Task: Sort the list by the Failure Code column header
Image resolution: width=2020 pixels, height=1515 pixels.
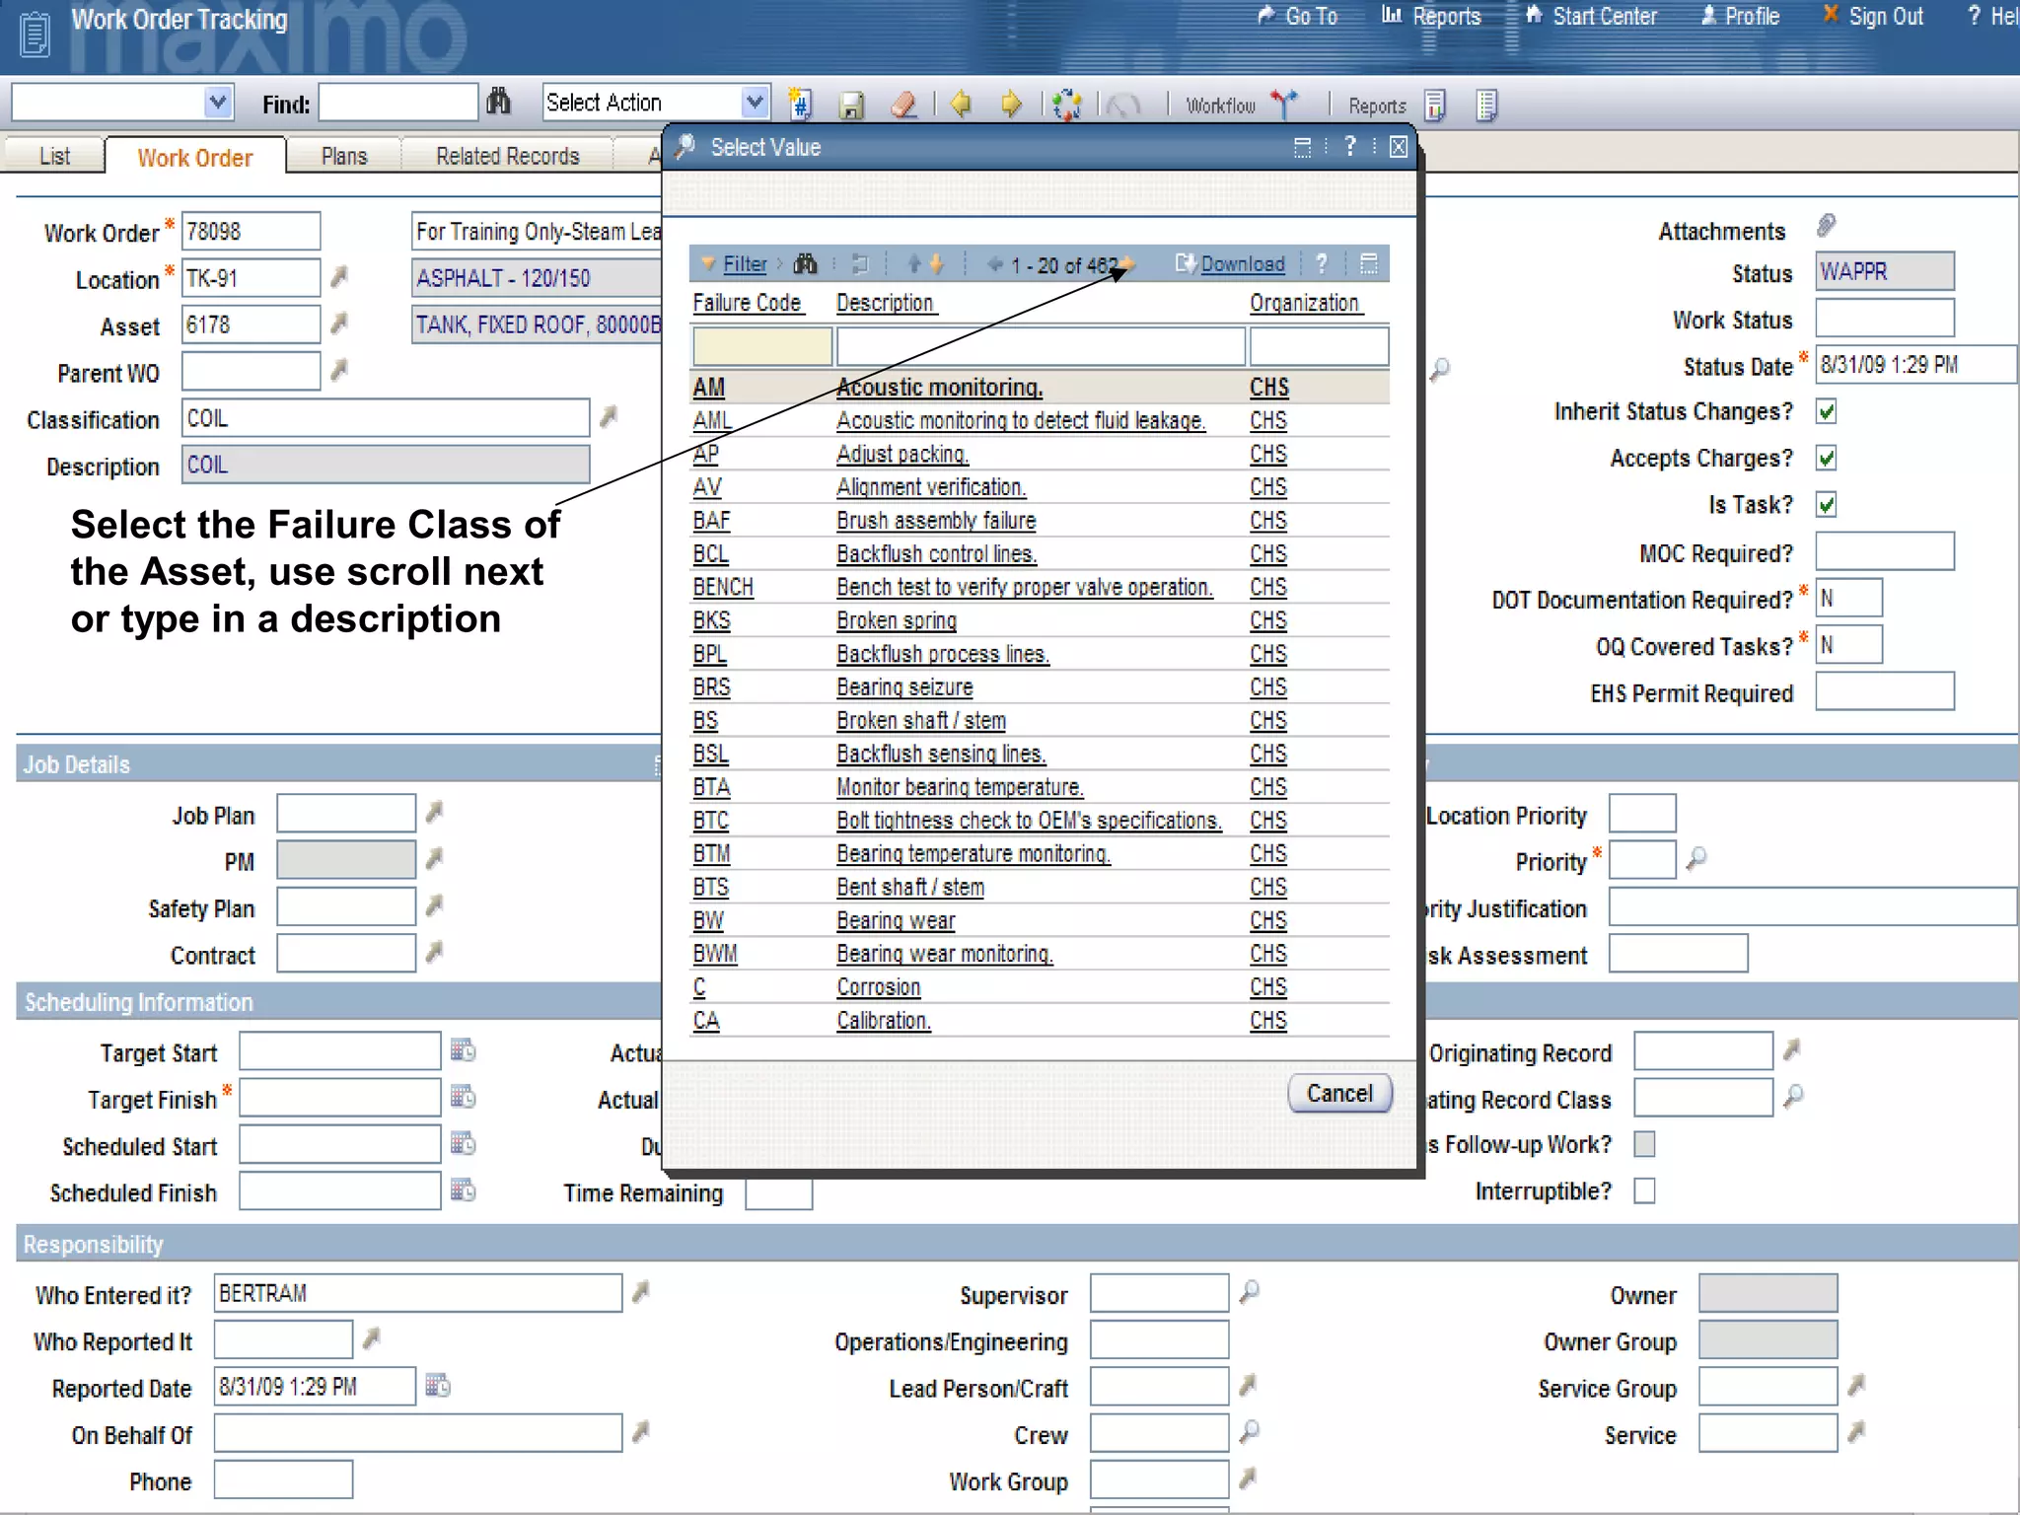Action: [x=747, y=303]
